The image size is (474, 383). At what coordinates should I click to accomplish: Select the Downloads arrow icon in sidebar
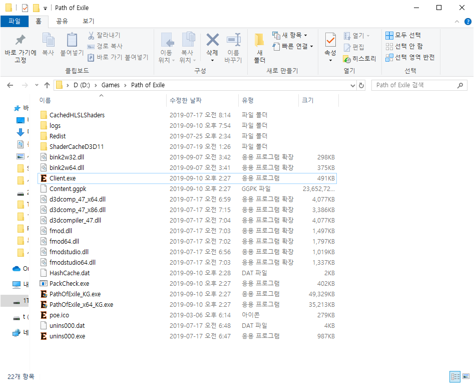coord(20,132)
